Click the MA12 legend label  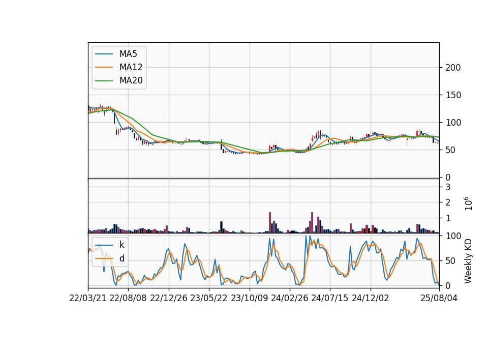click(131, 67)
